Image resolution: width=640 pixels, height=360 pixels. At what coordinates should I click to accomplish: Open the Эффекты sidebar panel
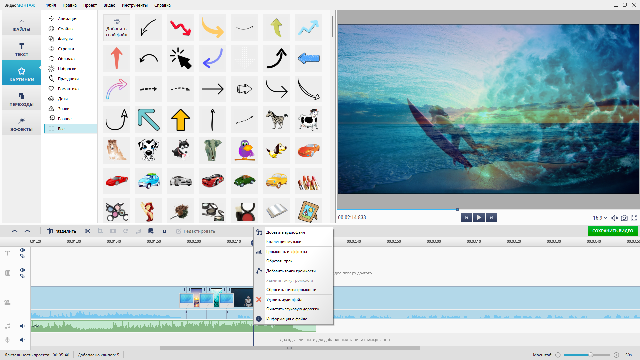coord(22,124)
